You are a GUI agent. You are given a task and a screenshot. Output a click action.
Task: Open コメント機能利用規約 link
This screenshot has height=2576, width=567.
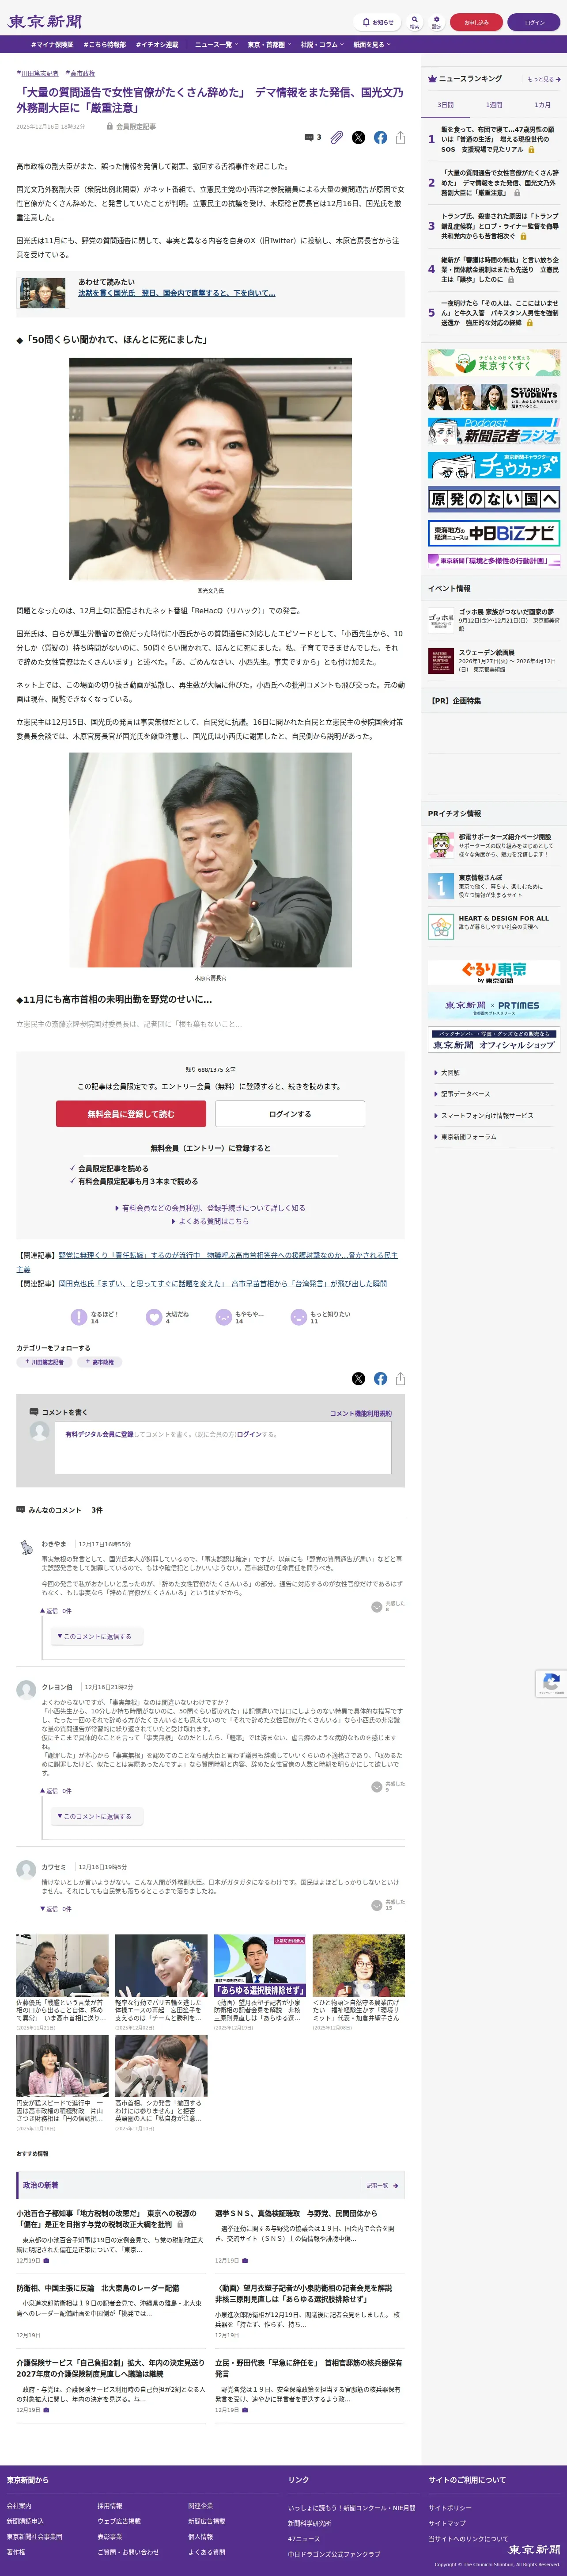tap(360, 1413)
